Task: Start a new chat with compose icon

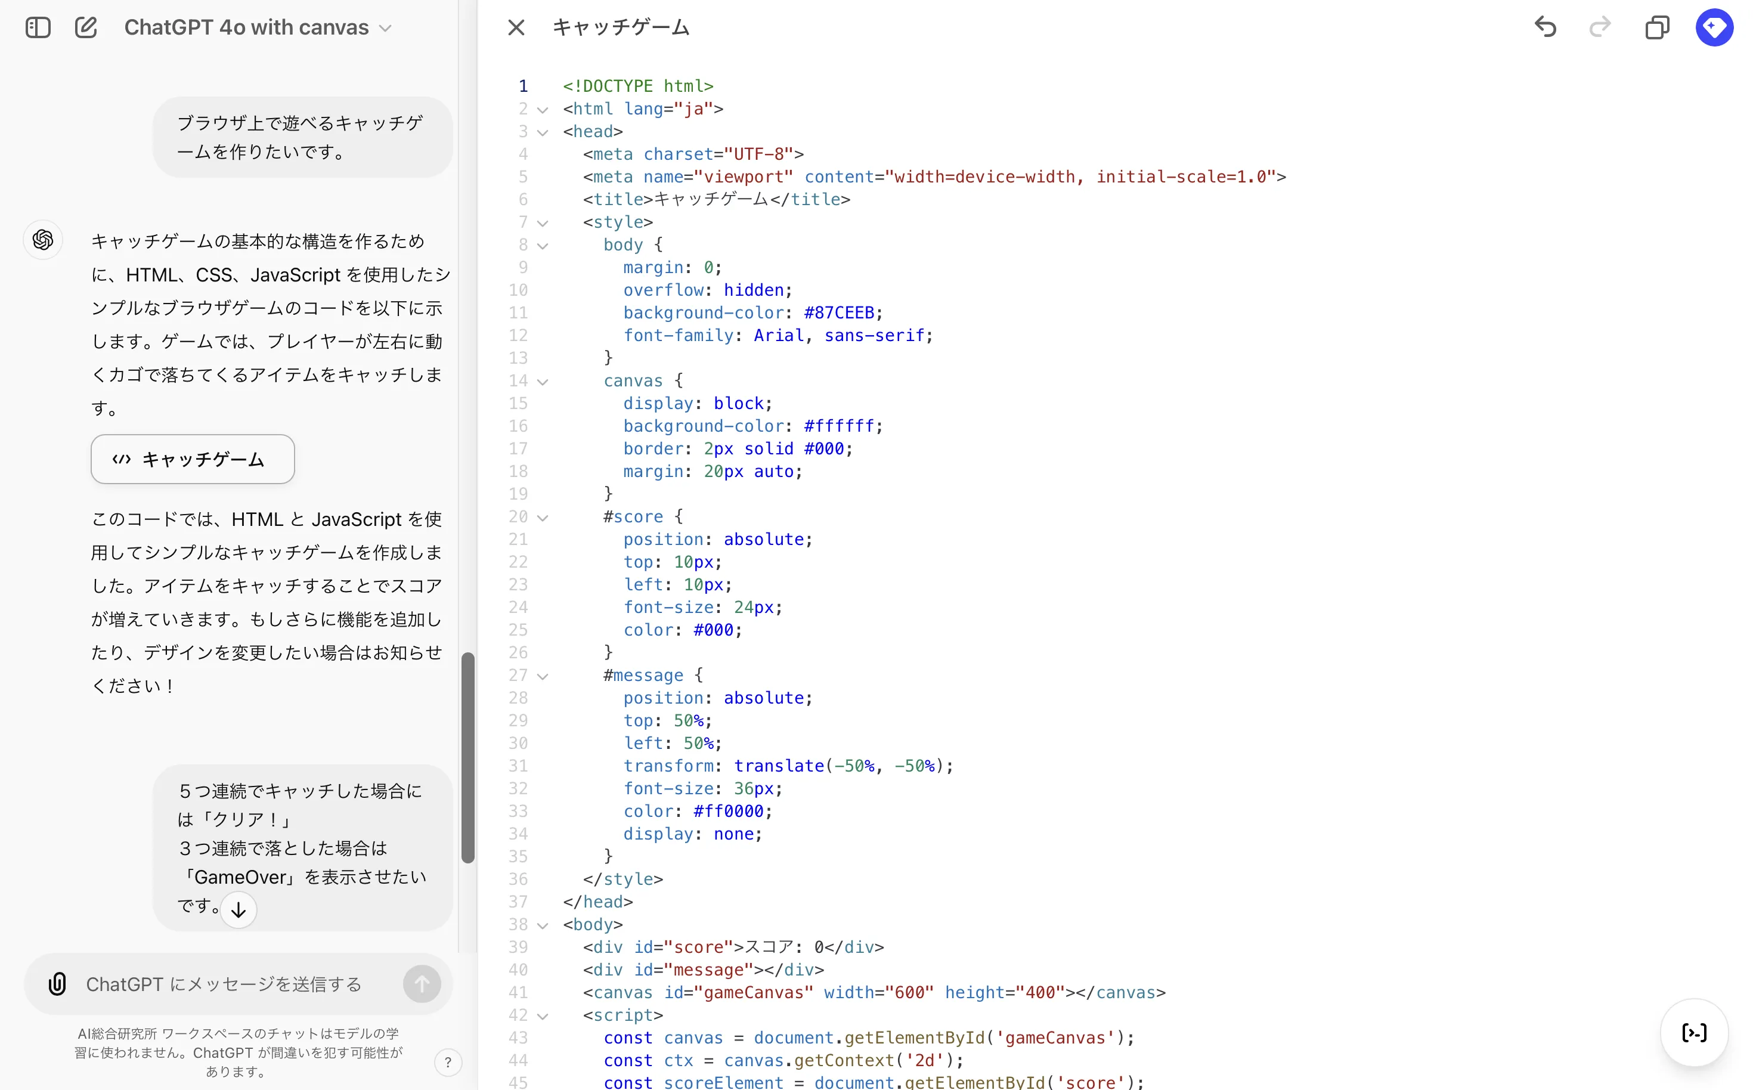Action: tap(86, 27)
